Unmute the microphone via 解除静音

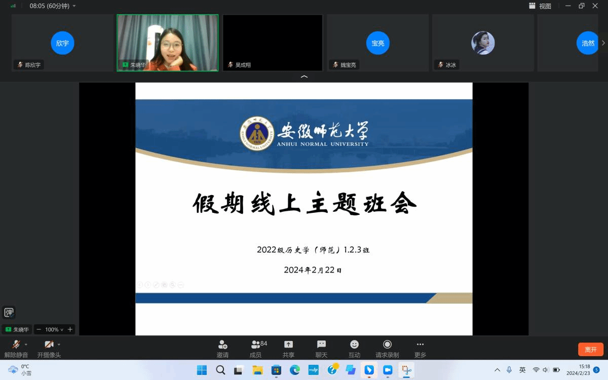tap(16, 345)
